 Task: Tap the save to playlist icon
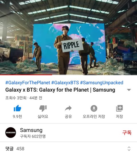(x=119, y=108)
